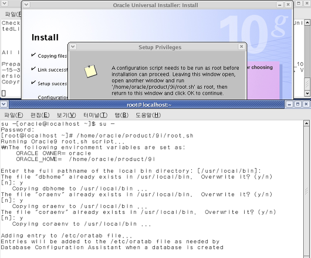Click scroll-up arrow in root terminal scrollbar

[x=306, y=123]
